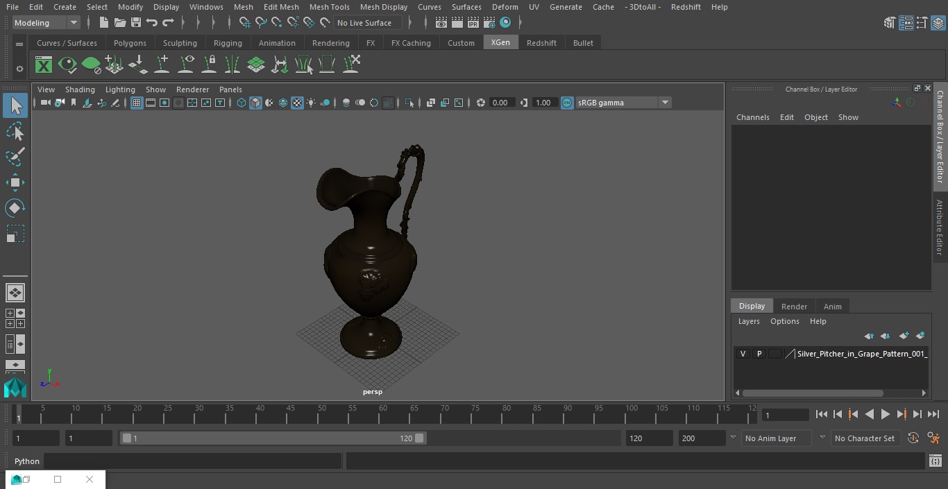Choose the Paint selection tool
The image size is (948, 489).
(15, 157)
